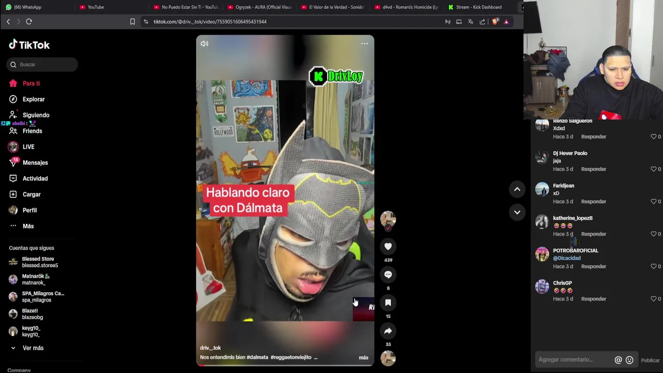The width and height of the screenshot is (663, 373).
Task: Expand the video caption with más
Action: [364, 357]
